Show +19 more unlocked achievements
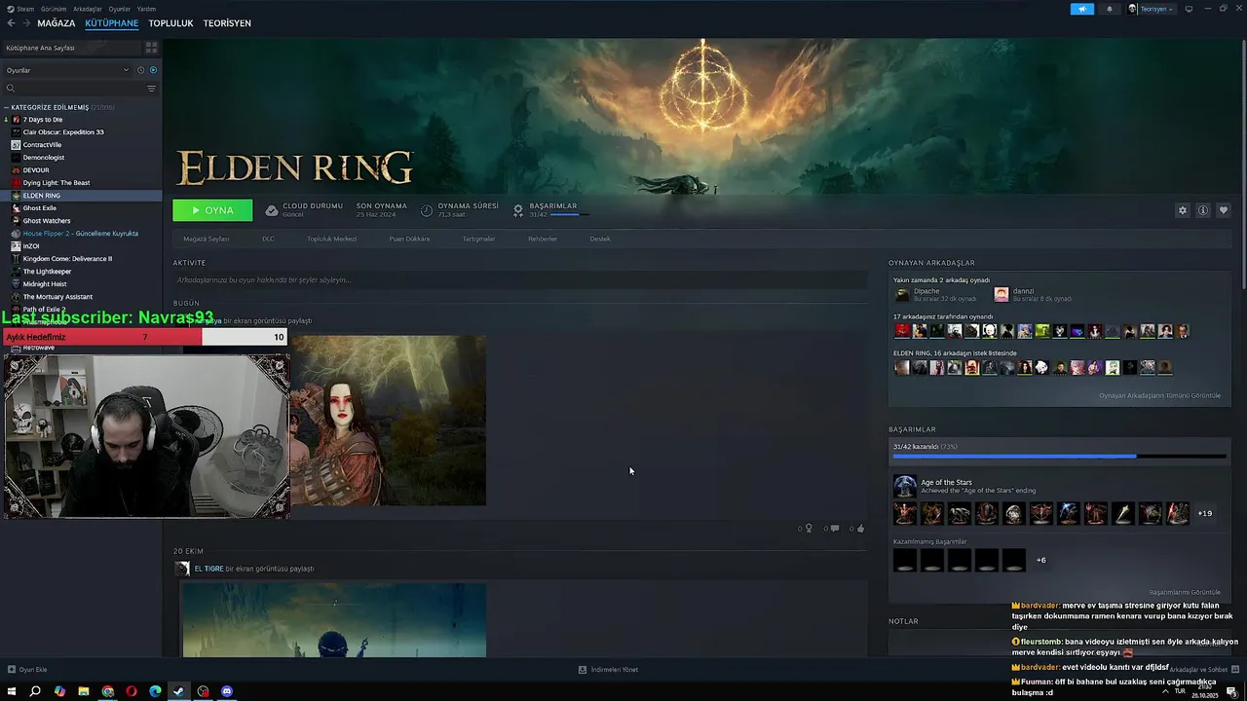Viewport: 1247px width, 701px height. [x=1205, y=513]
